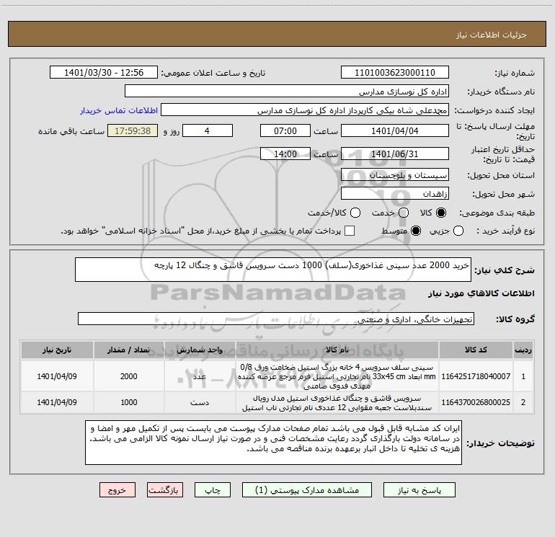Click the چاپ print button
The height and width of the screenshot is (537, 555).
[213, 490]
